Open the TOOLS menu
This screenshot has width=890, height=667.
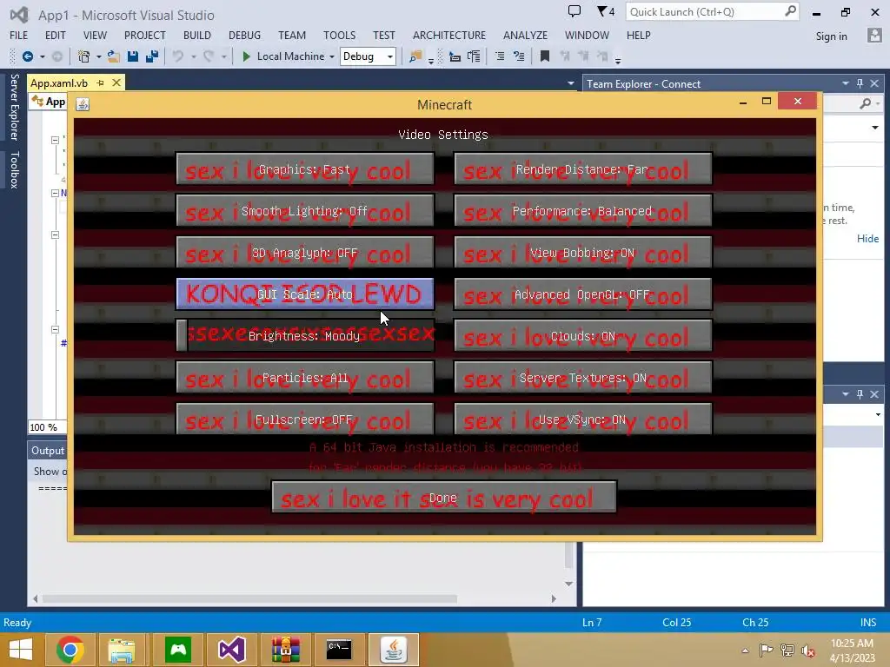pos(340,35)
